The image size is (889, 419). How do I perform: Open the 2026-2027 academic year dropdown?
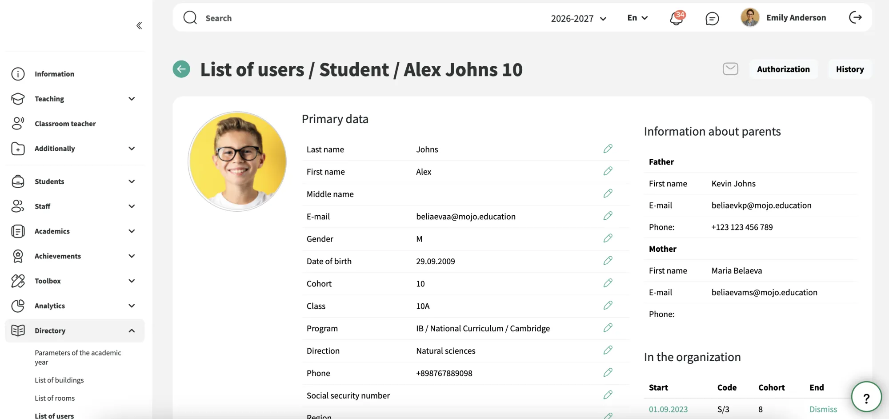click(578, 18)
